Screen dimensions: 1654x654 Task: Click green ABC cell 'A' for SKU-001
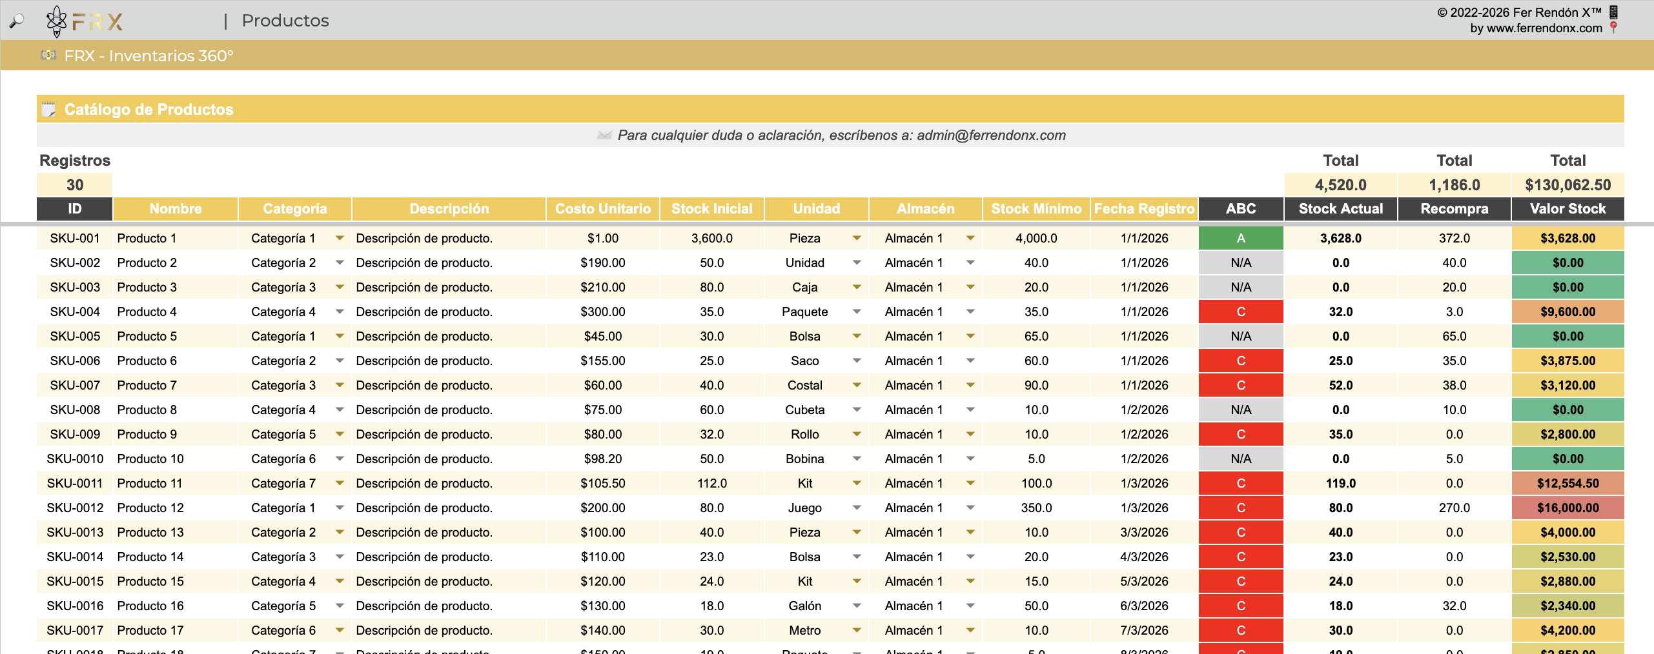1241,238
